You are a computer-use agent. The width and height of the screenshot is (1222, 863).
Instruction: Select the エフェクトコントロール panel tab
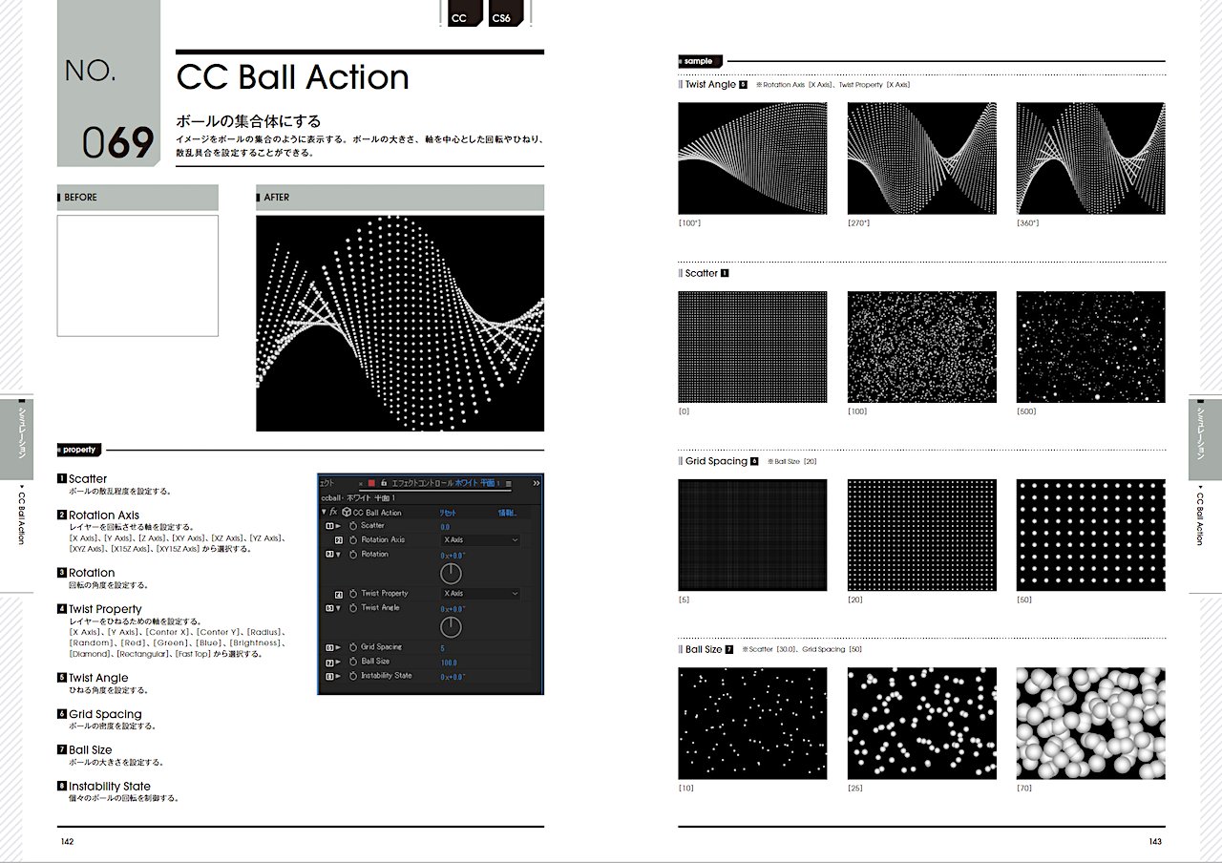(x=421, y=483)
